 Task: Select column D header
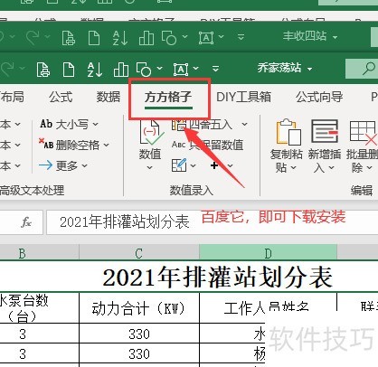(x=268, y=252)
